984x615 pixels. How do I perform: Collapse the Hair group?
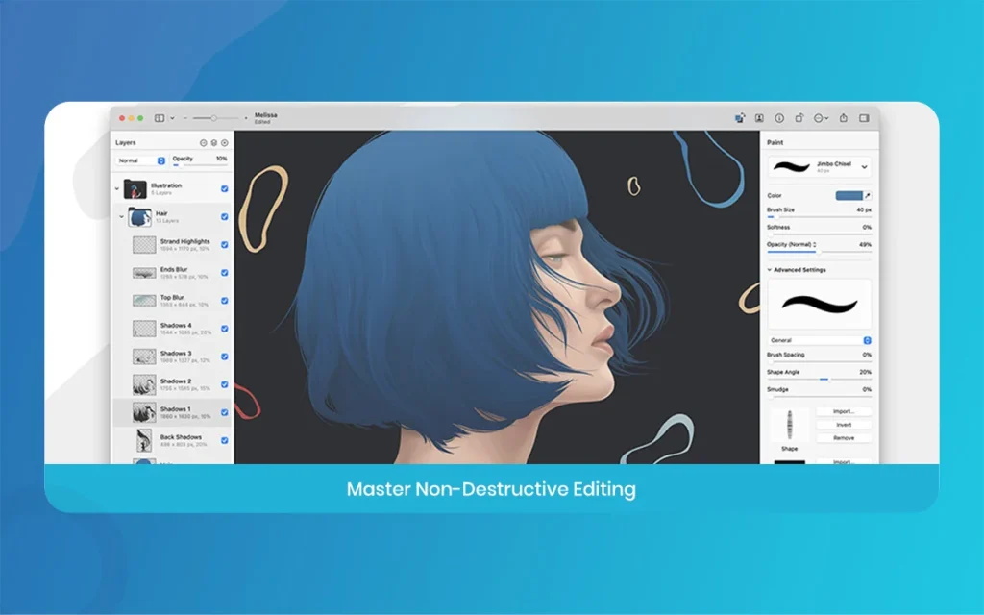tap(122, 216)
